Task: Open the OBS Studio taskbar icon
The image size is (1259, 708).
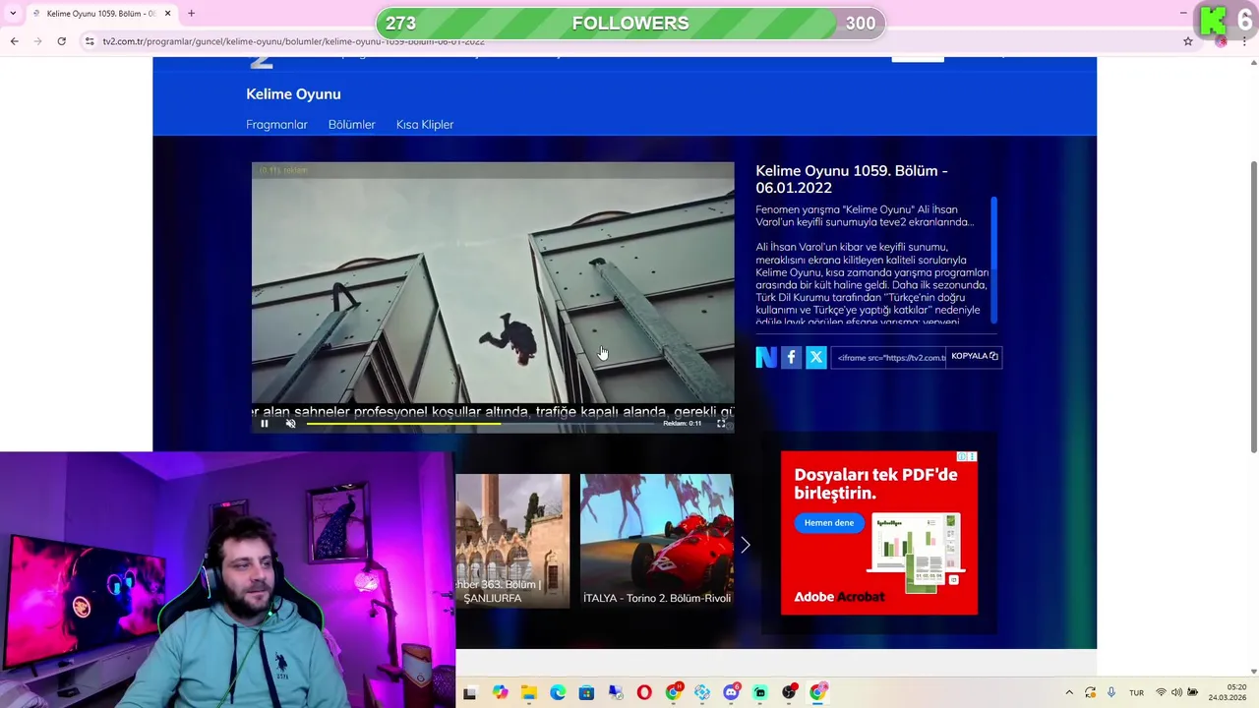Action: [789, 692]
